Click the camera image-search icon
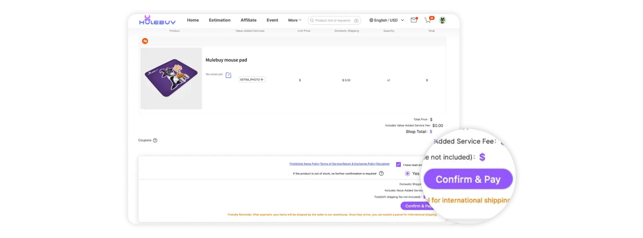Viewport: 643px width, 238px height. (x=356, y=20)
